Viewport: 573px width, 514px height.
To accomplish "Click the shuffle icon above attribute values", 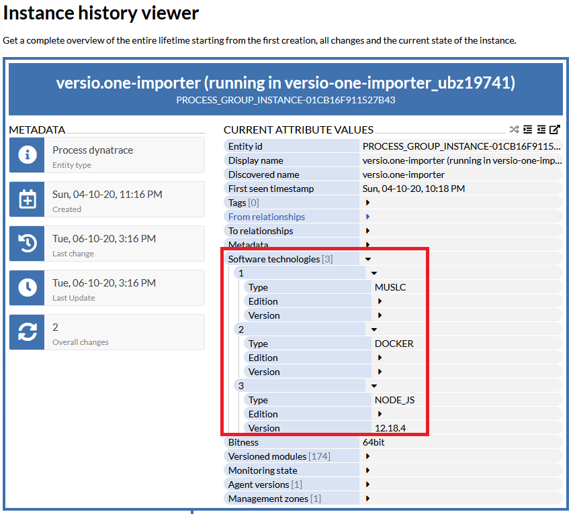I will point(515,130).
